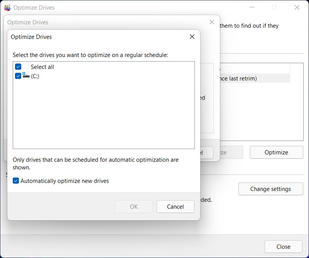
Task: Cancel the drive selection dialog
Action: tap(175, 207)
